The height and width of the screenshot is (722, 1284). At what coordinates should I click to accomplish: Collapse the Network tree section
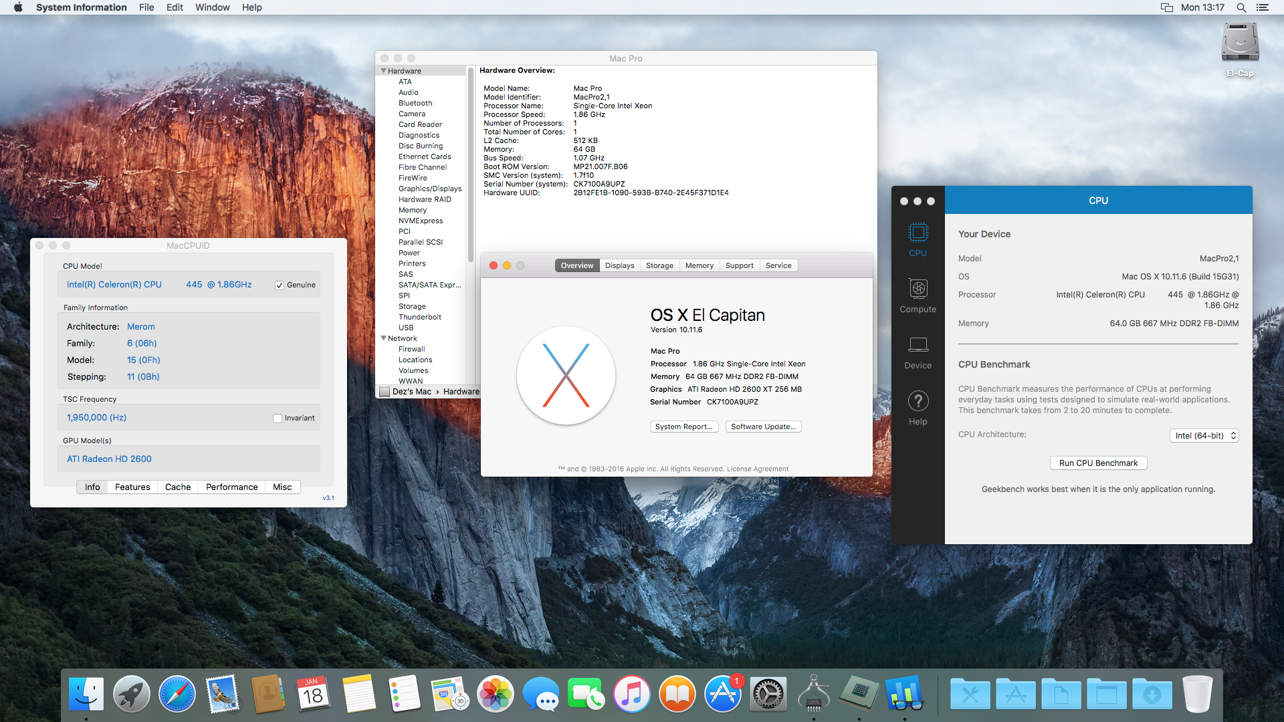[384, 338]
